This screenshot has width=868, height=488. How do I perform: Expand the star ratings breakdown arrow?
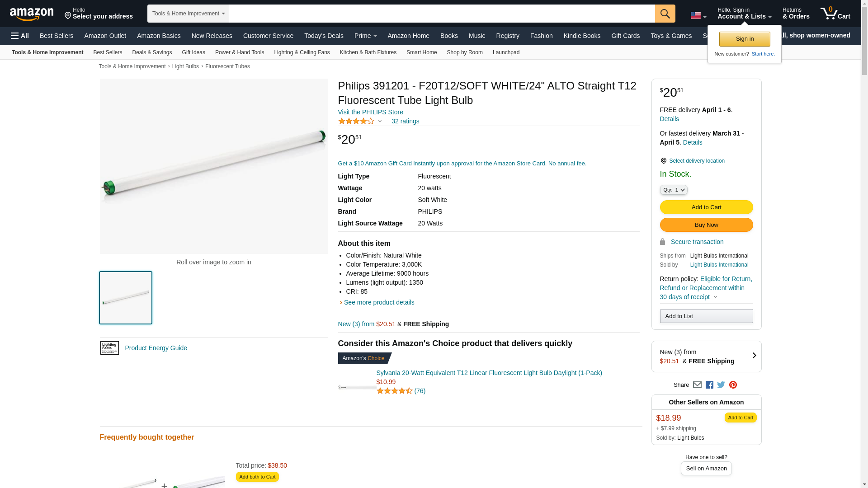380,121
